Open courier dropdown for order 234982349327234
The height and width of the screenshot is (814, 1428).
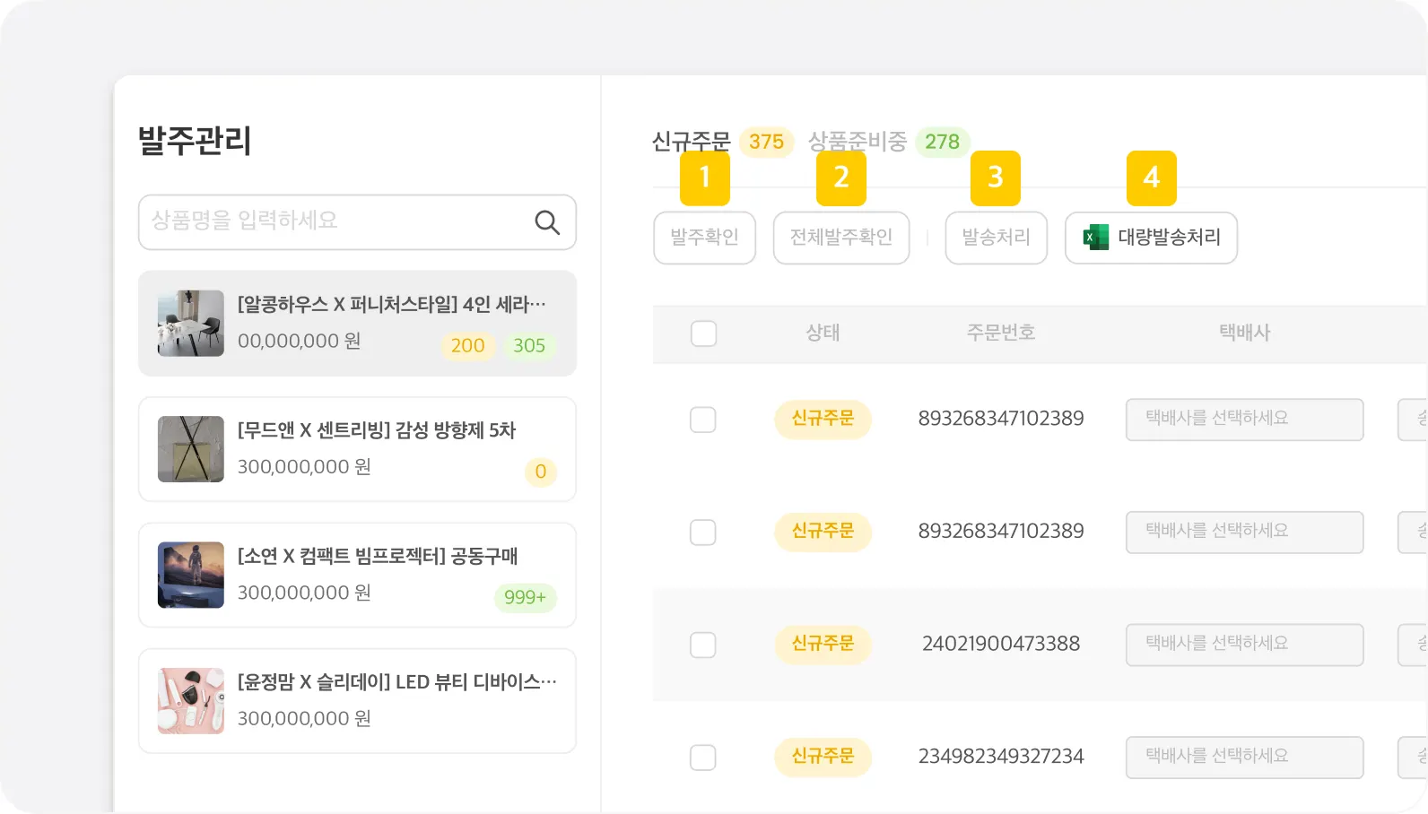(1244, 758)
